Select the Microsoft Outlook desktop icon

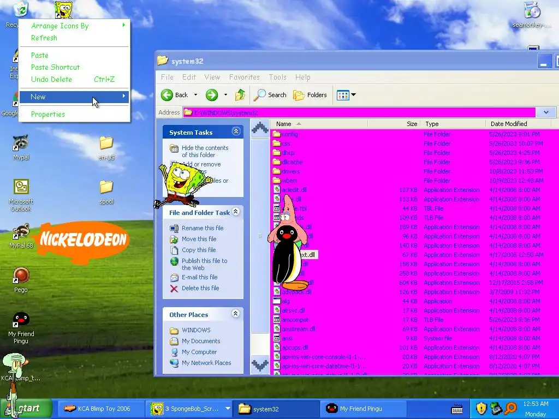21,187
